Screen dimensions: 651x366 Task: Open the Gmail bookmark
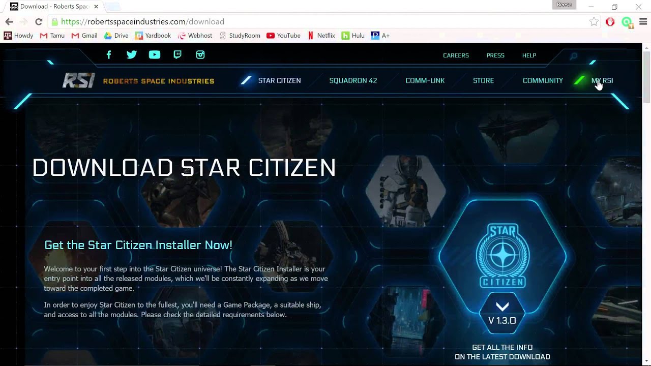pos(84,36)
